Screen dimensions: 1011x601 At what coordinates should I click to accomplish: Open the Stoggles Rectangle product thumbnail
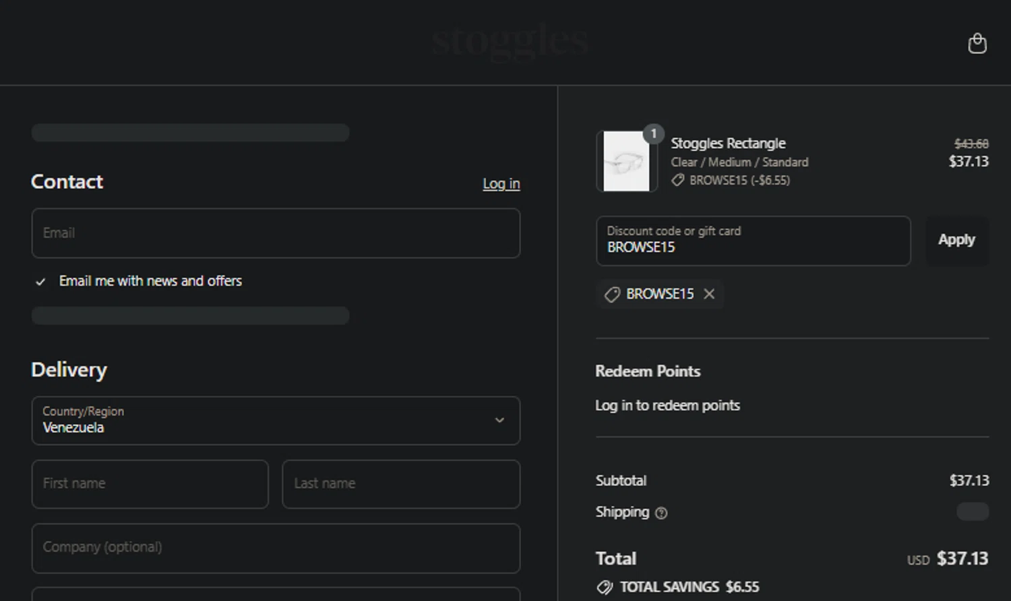pos(627,162)
